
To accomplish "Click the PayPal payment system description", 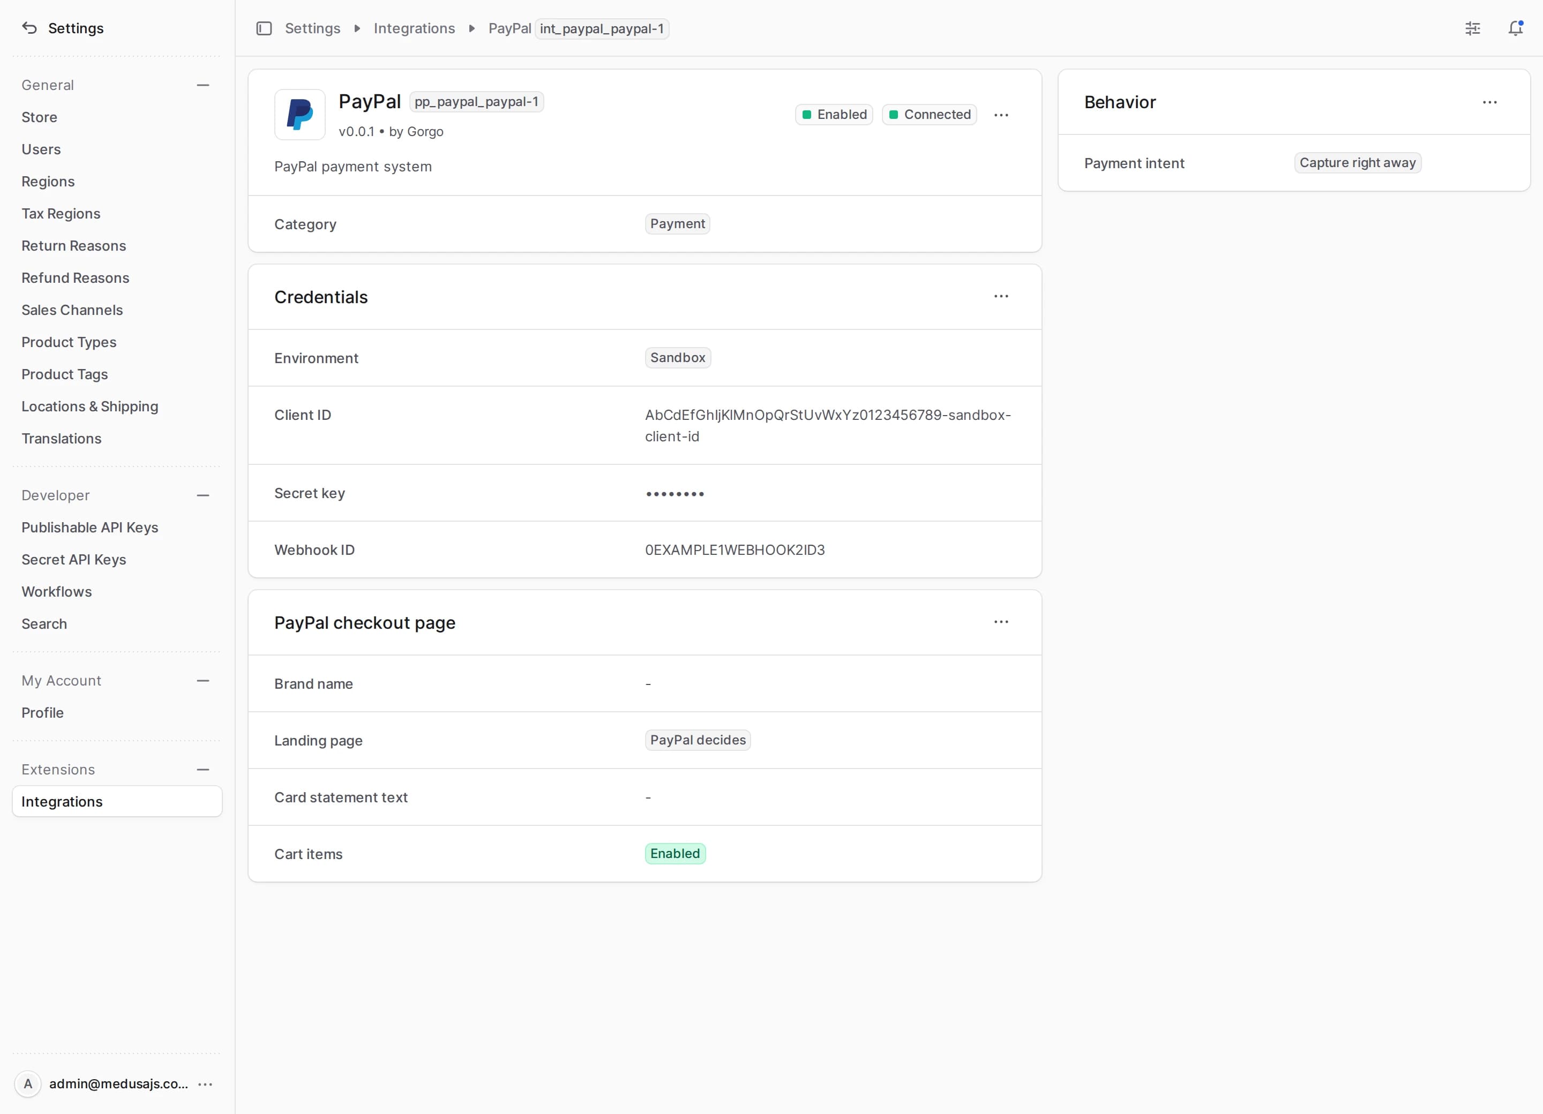I will (353, 167).
